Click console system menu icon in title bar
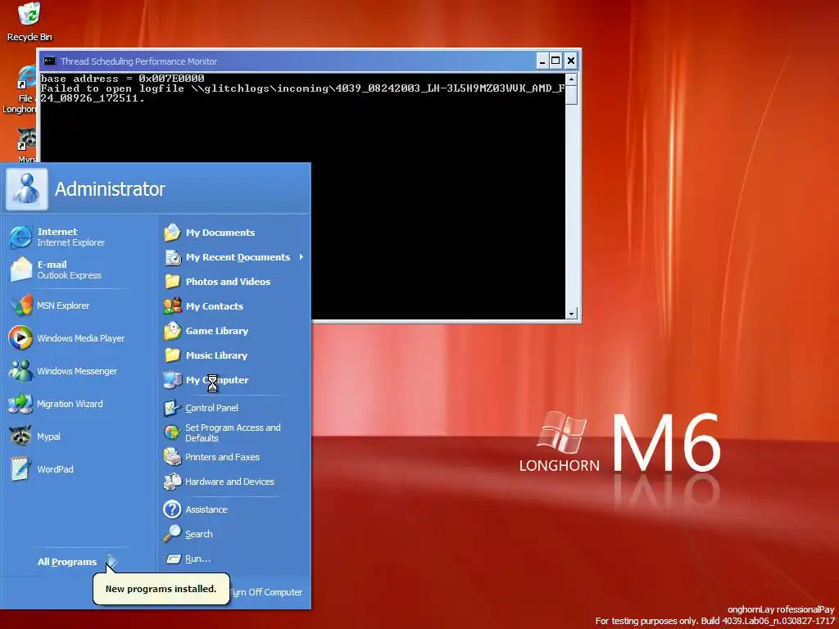 click(x=49, y=61)
